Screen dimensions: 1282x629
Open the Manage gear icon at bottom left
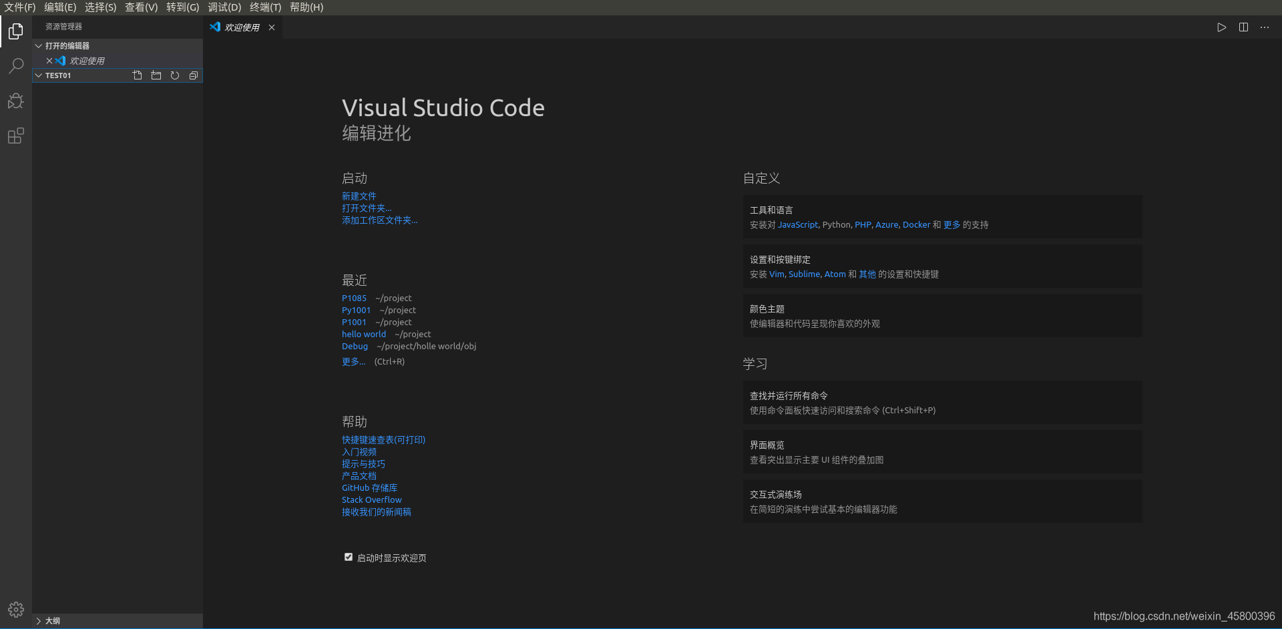coord(15,609)
